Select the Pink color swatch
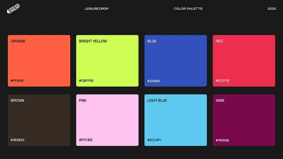 click(107, 120)
